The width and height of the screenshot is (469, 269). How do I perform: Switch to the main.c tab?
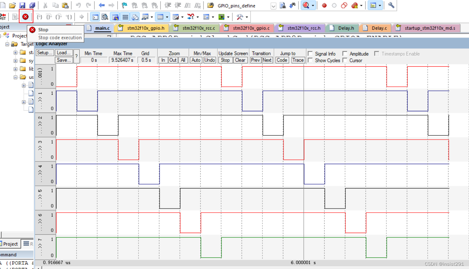pyautogui.click(x=99, y=28)
